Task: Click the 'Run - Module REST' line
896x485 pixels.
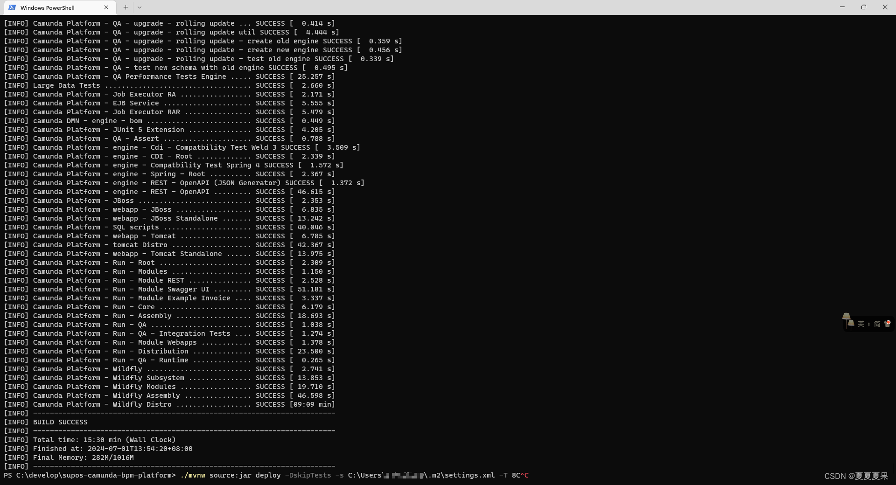Action: pos(169,280)
